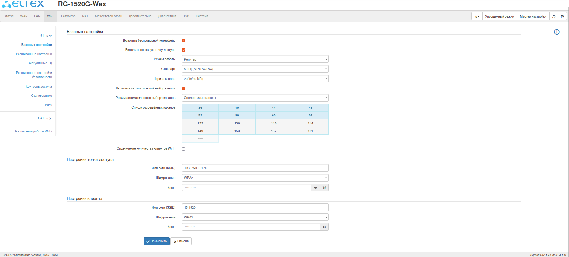Reveal the client settings key
This screenshot has width=569, height=257.
(x=324, y=227)
